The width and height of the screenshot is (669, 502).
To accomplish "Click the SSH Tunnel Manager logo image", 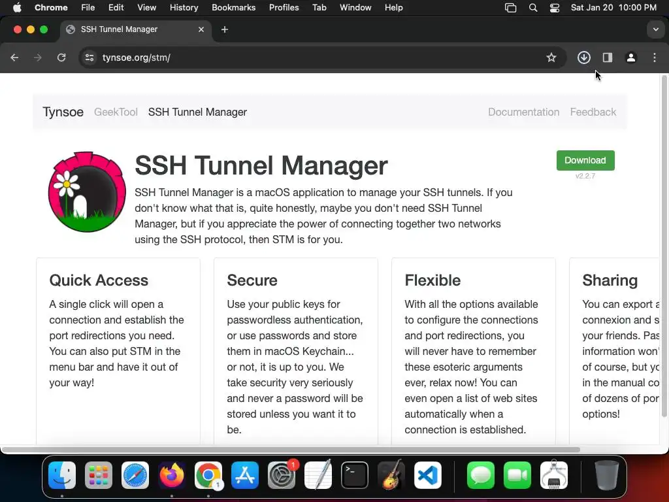I will 87,192.
